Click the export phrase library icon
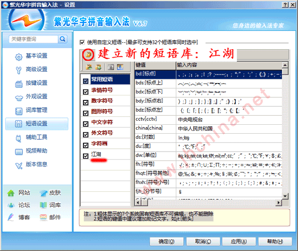The width and height of the screenshot is (298, 251). click(98, 67)
